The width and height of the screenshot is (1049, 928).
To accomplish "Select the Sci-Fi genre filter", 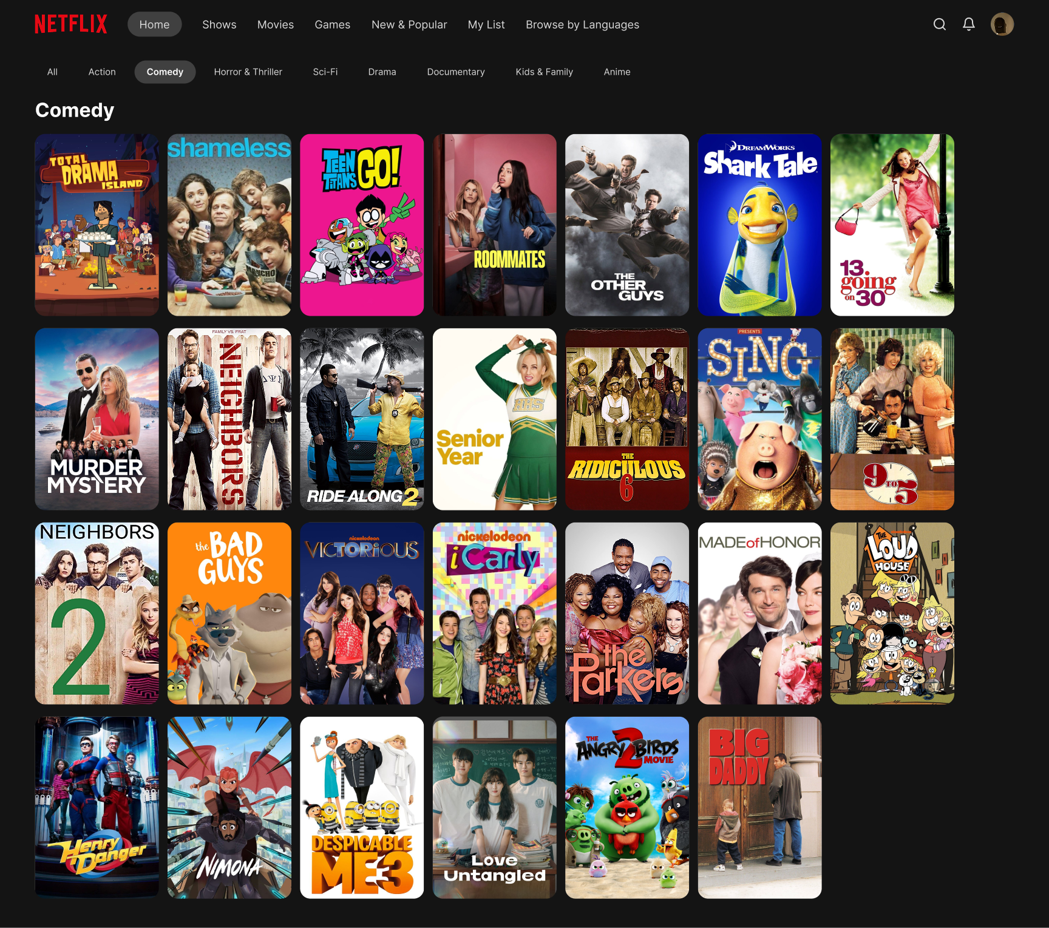I will click(x=325, y=72).
